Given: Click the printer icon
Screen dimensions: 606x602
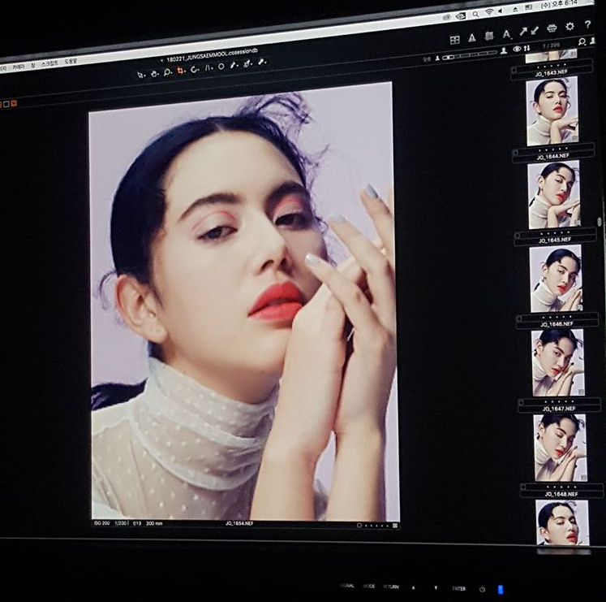Looking at the screenshot, I should (552, 28).
